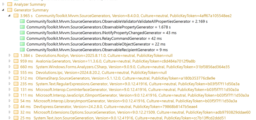Click the Generator Summary folder icon
Viewport: 256px width, 120px height.
(10, 10)
